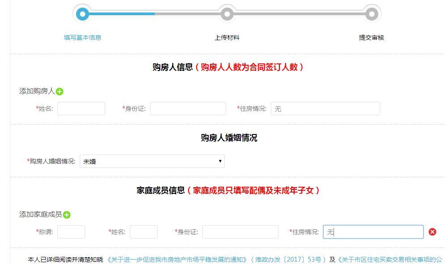Select the 填写基本信息 step label
The width and height of the screenshot is (445, 264).
[x=82, y=38]
